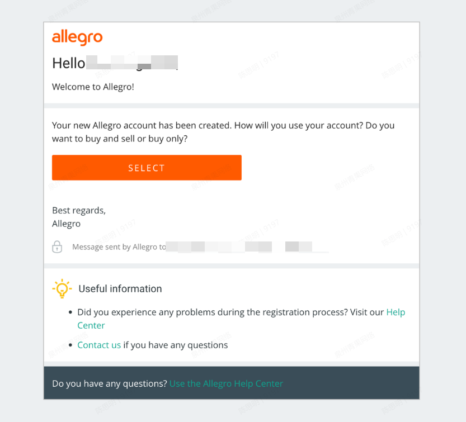
Task: Click the blurred name after Hello
Action: click(x=133, y=63)
